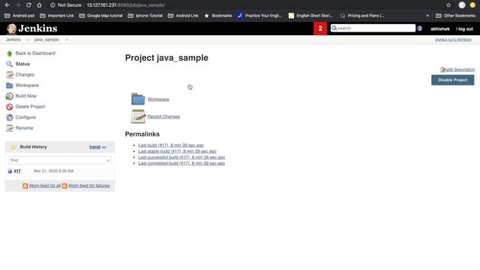The height and width of the screenshot is (270, 480).
Task: Click the add description edit icon
Action: tap(442, 70)
